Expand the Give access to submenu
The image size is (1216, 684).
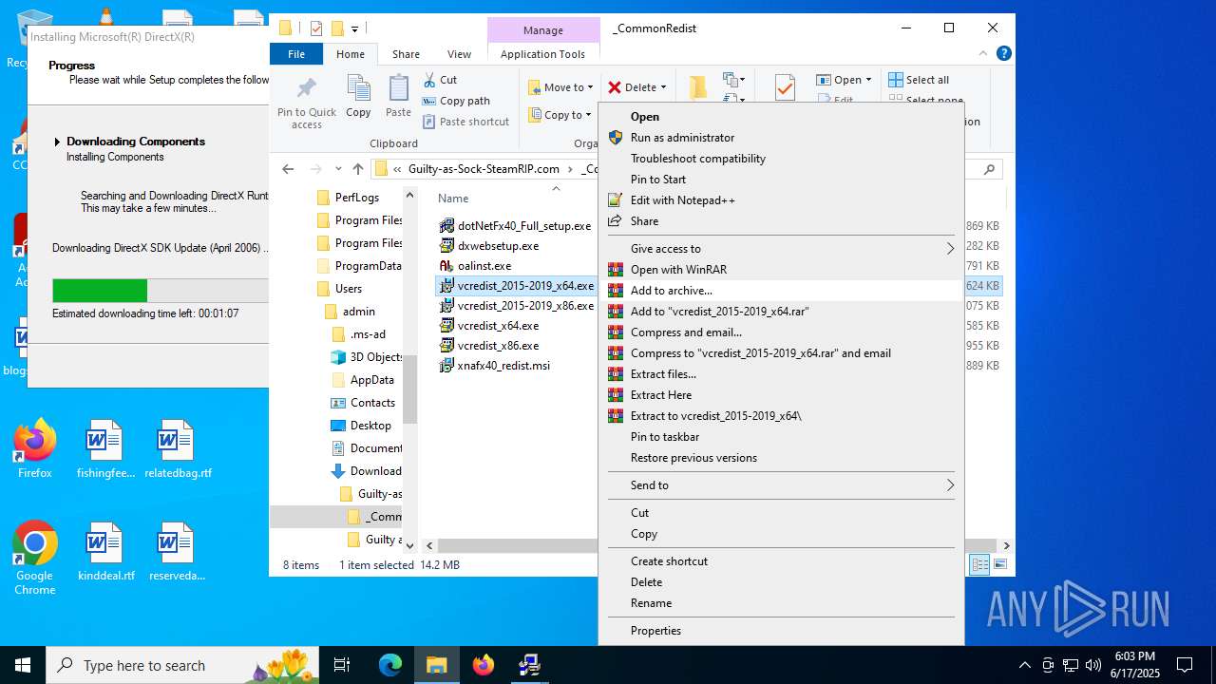(x=781, y=249)
